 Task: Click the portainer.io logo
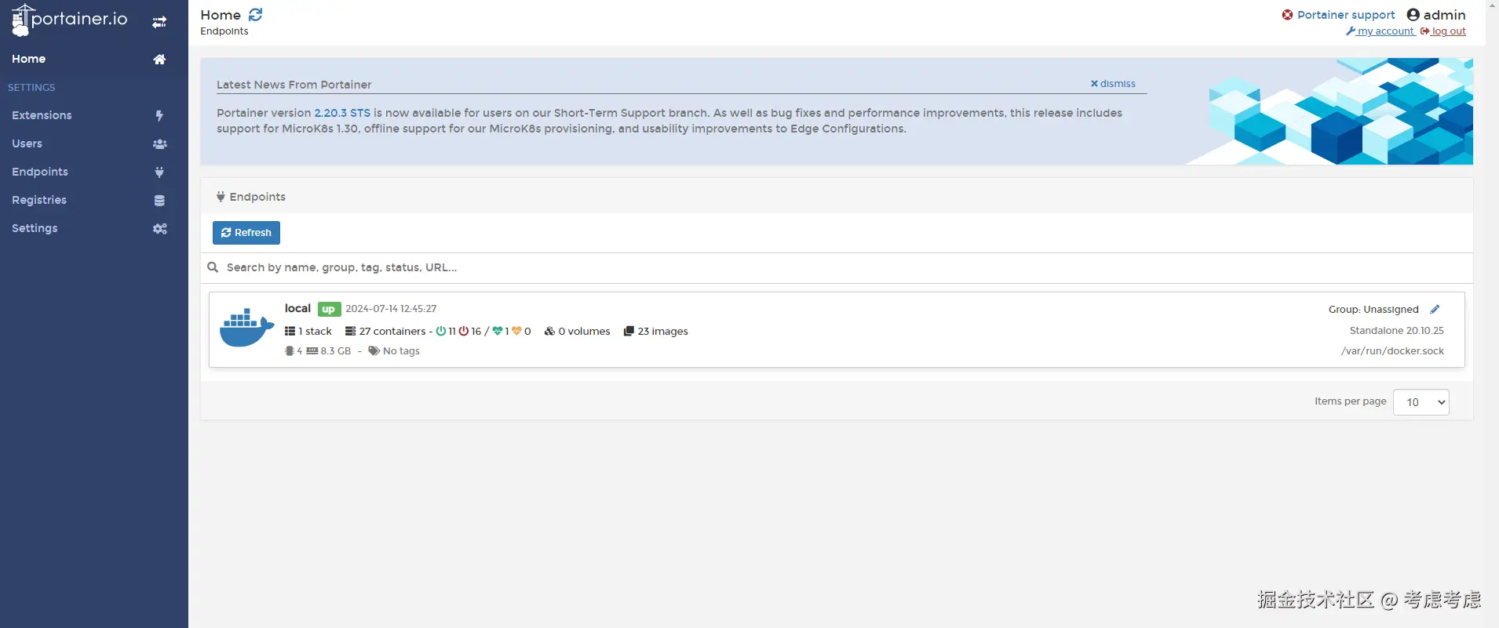tap(69, 20)
